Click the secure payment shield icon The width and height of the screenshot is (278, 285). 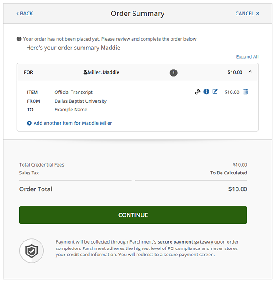pyautogui.click(x=31, y=251)
